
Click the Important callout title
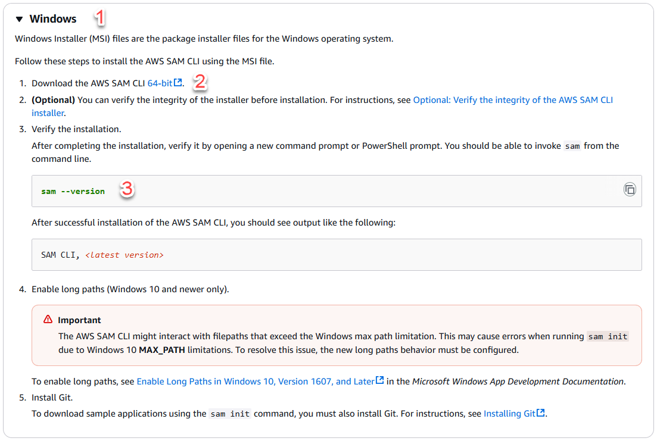point(79,320)
